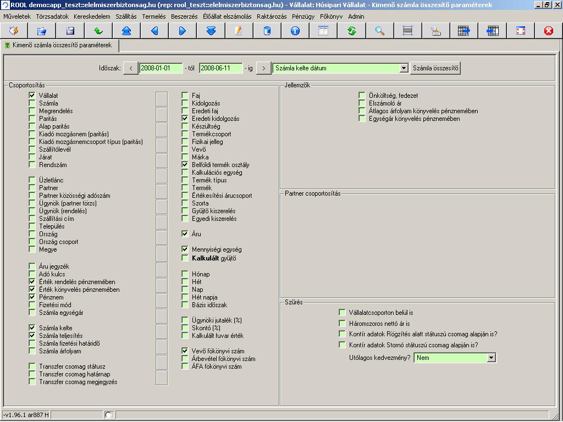Click the save floppy disk toolbar icon
563x422 pixels.
70,31
